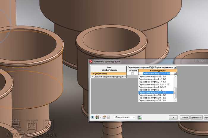The height and width of the screenshot is (138, 208).
Task: Toggle the Погасить checkbox for По умолчанию
Action: pyautogui.click(x=132, y=74)
